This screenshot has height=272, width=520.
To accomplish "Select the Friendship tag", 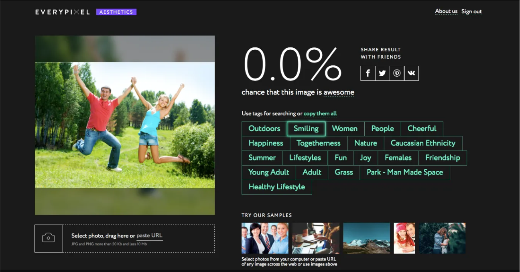I will (x=443, y=158).
